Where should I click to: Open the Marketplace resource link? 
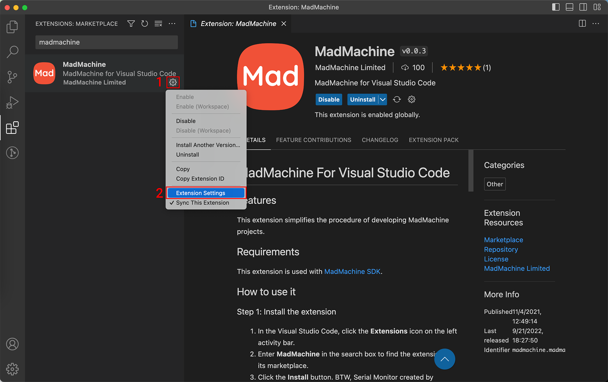click(503, 240)
